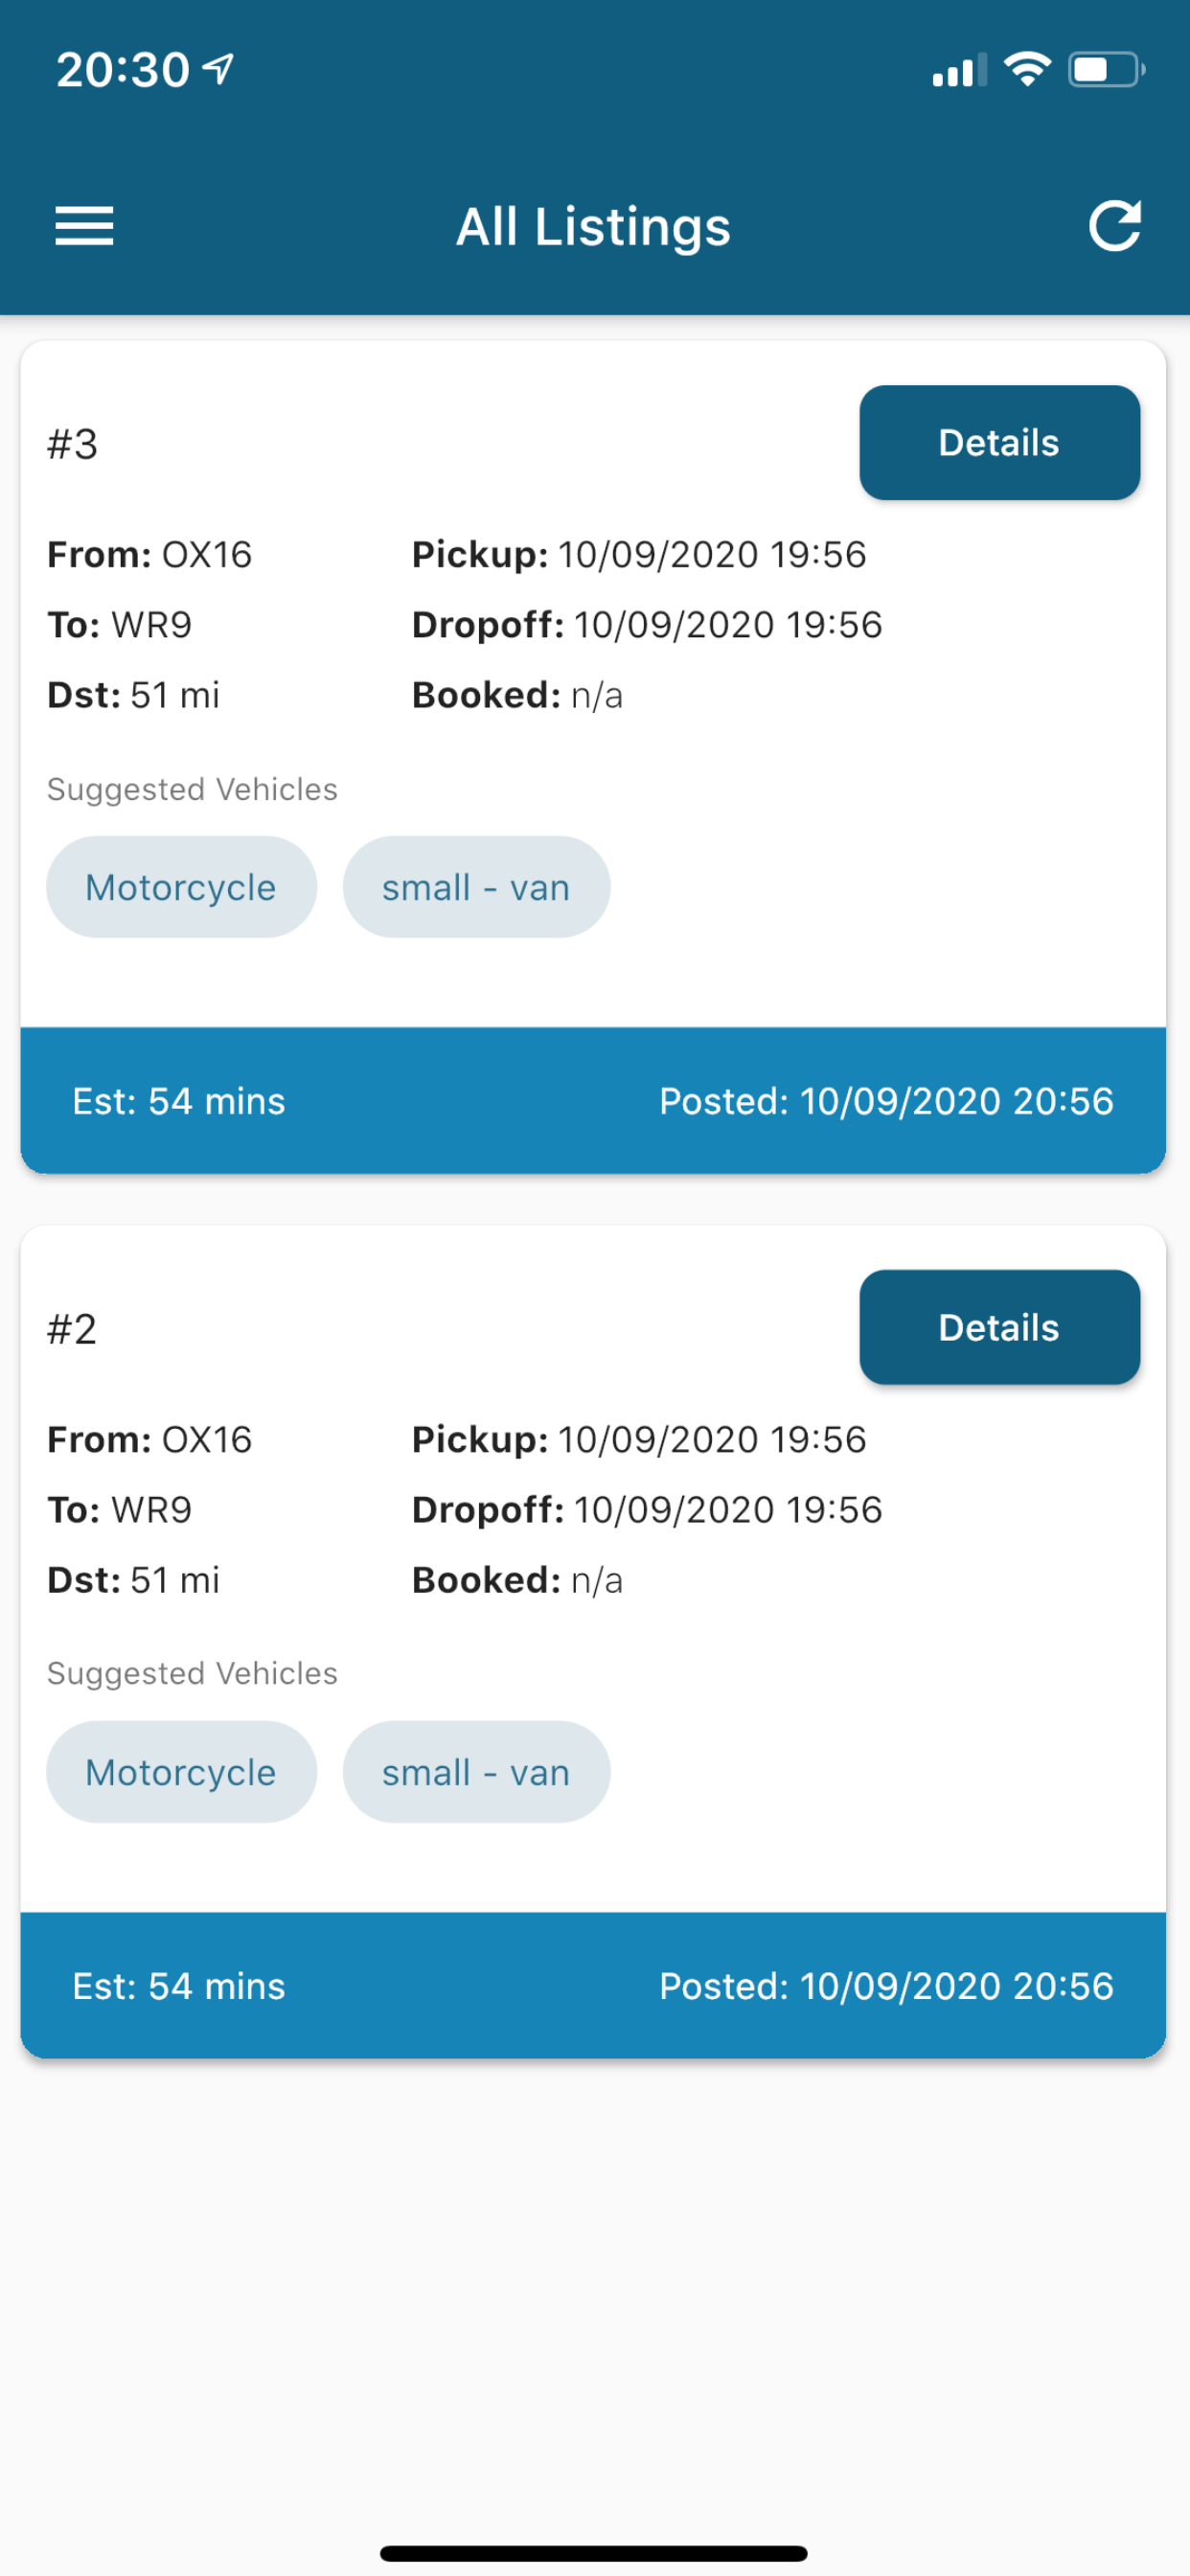Open Details for listing #2
This screenshot has height=2576, width=1190.
(x=999, y=1327)
